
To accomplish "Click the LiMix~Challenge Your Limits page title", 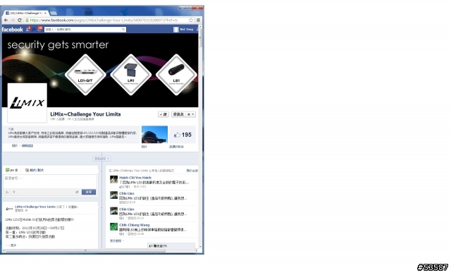I will tap(85, 114).
